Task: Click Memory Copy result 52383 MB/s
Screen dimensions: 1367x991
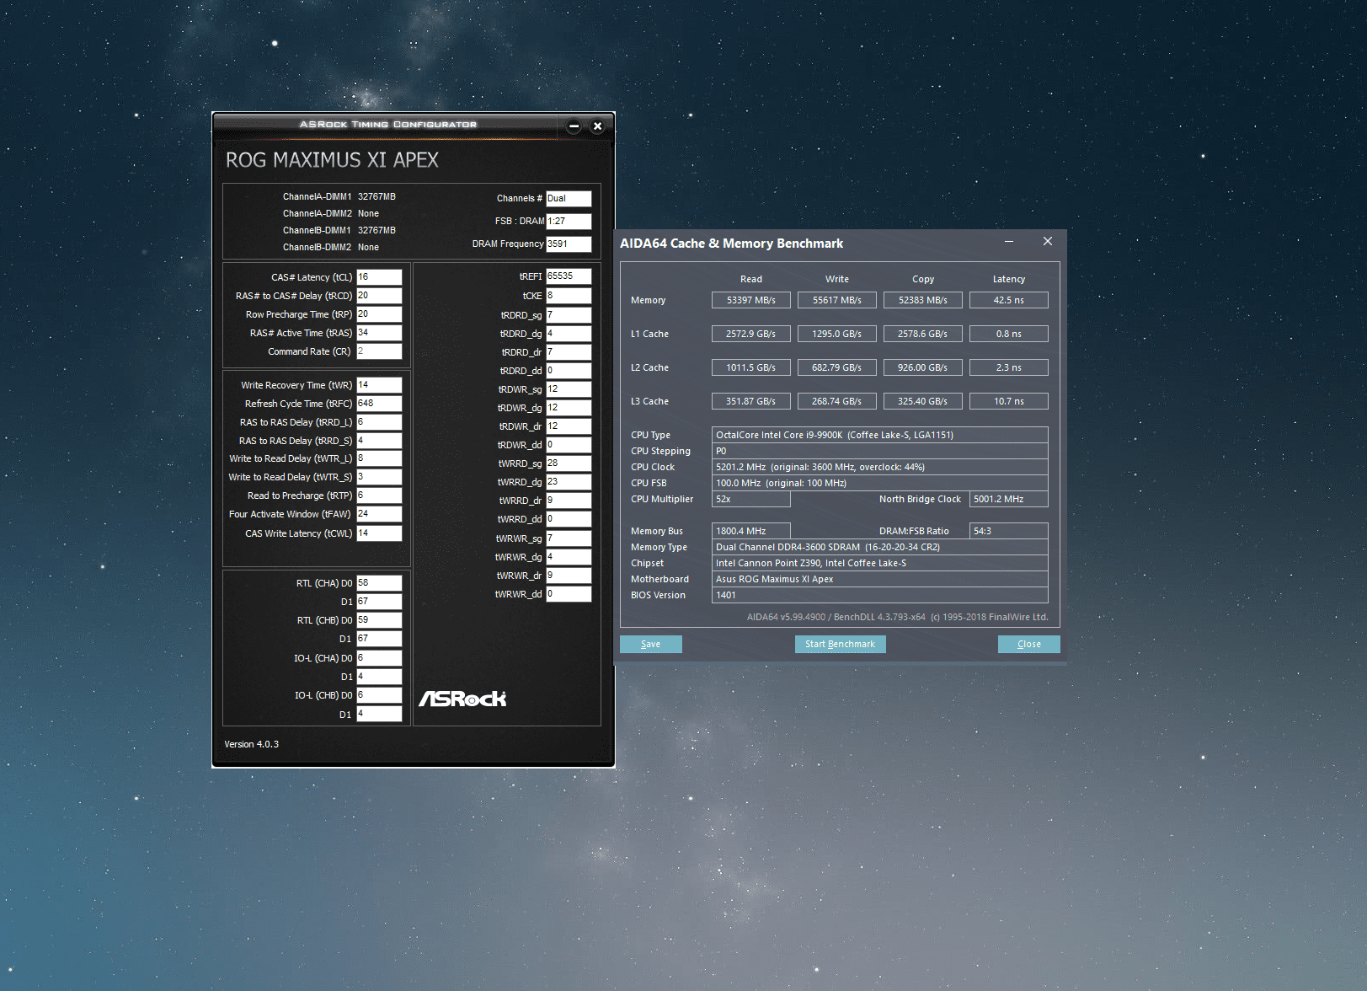Action: [923, 300]
